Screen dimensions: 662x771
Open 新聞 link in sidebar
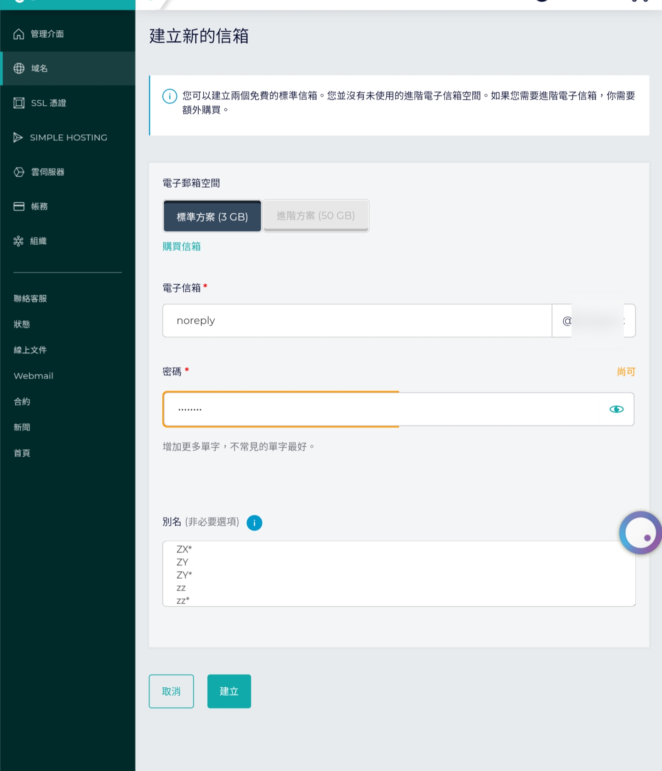click(22, 427)
